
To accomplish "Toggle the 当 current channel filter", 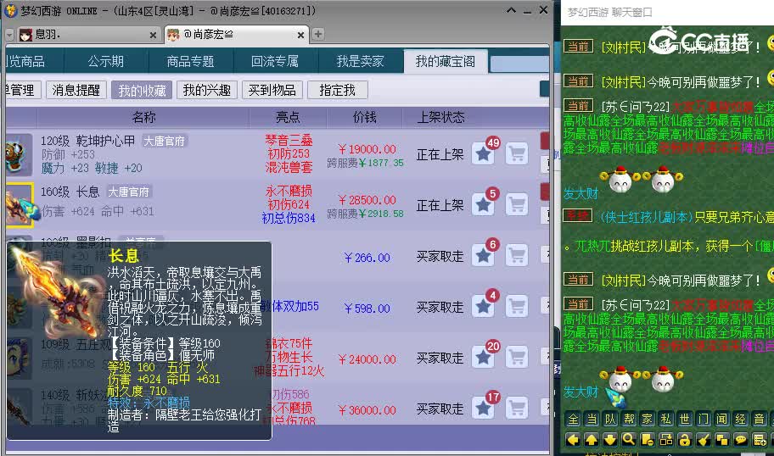I will coord(592,419).
